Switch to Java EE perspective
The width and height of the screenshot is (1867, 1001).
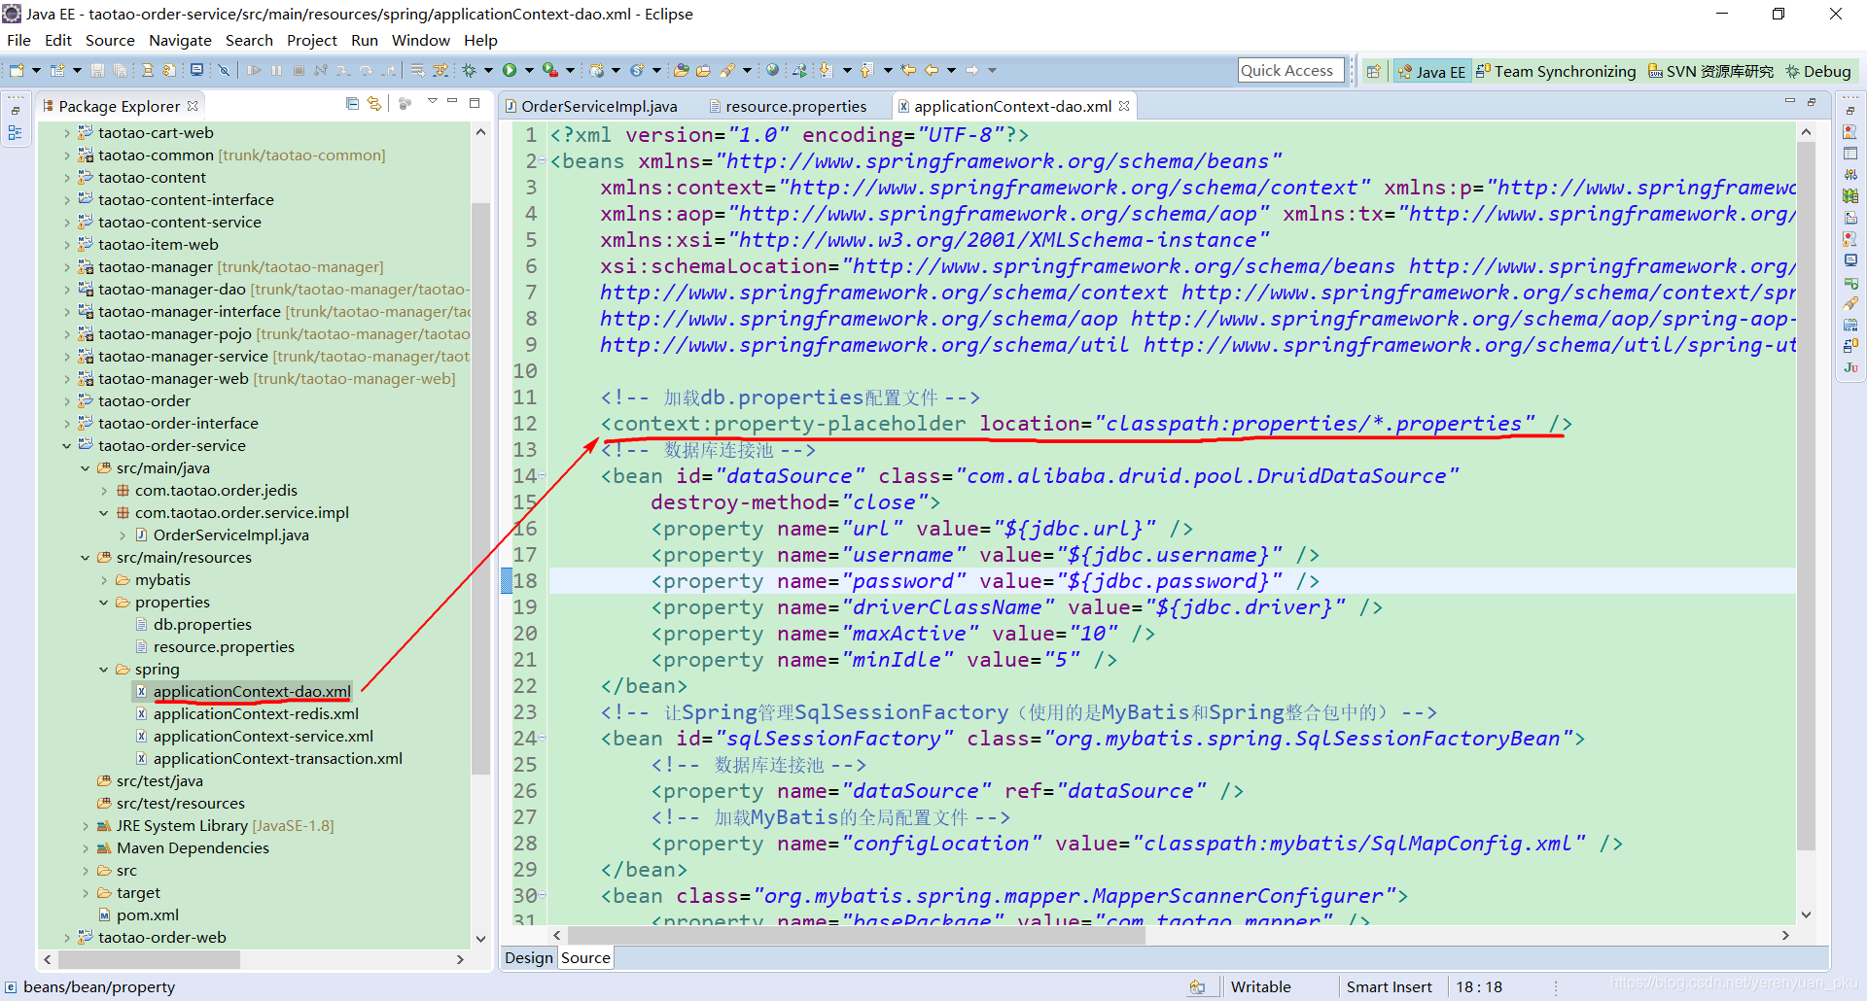click(x=1430, y=71)
